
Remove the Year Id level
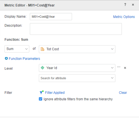pos(125,68)
